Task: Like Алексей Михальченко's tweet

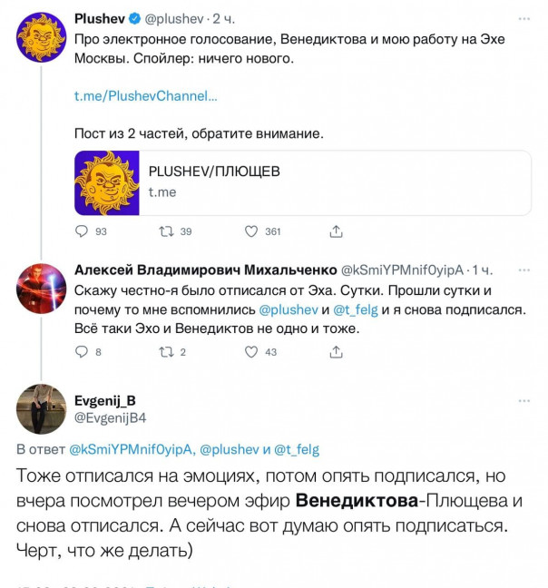Action: click(x=249, y=352)
